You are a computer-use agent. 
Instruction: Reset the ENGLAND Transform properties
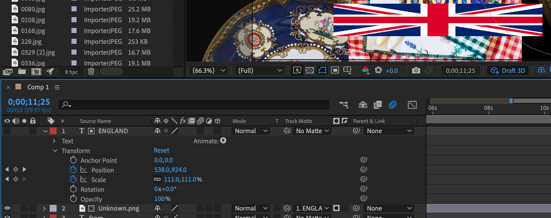(161, 150)
